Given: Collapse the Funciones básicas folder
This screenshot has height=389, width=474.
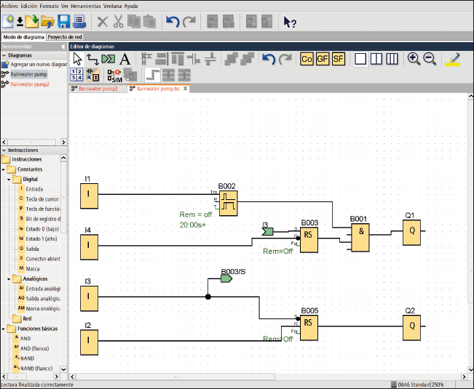Looking at the screenshot, I should (x=4, y=329).
